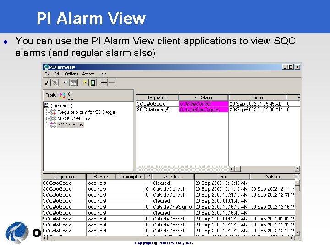
Task: Click the plus toolbar button
Action: coord(104,82)
